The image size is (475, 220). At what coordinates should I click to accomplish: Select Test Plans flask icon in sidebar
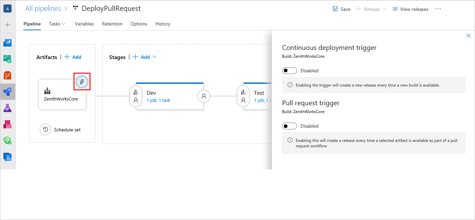7,108
